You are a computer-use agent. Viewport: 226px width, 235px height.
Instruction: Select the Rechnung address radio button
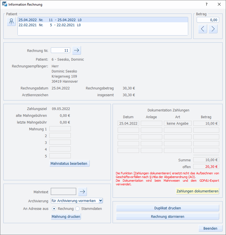click(x=54, y=209)
